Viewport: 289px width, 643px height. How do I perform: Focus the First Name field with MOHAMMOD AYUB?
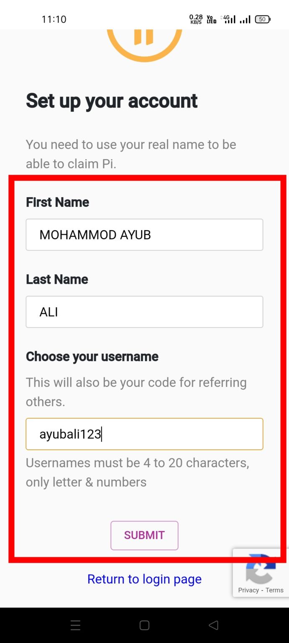point(144,234)
